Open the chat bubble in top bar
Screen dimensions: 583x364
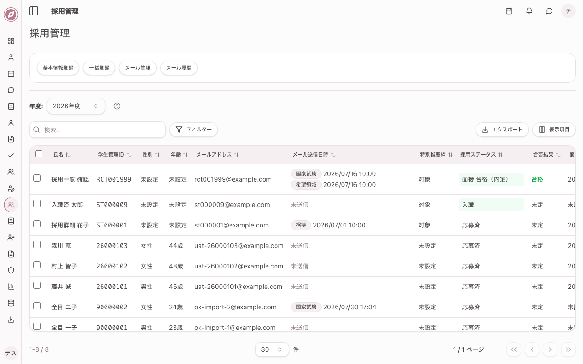coord(549,11)
